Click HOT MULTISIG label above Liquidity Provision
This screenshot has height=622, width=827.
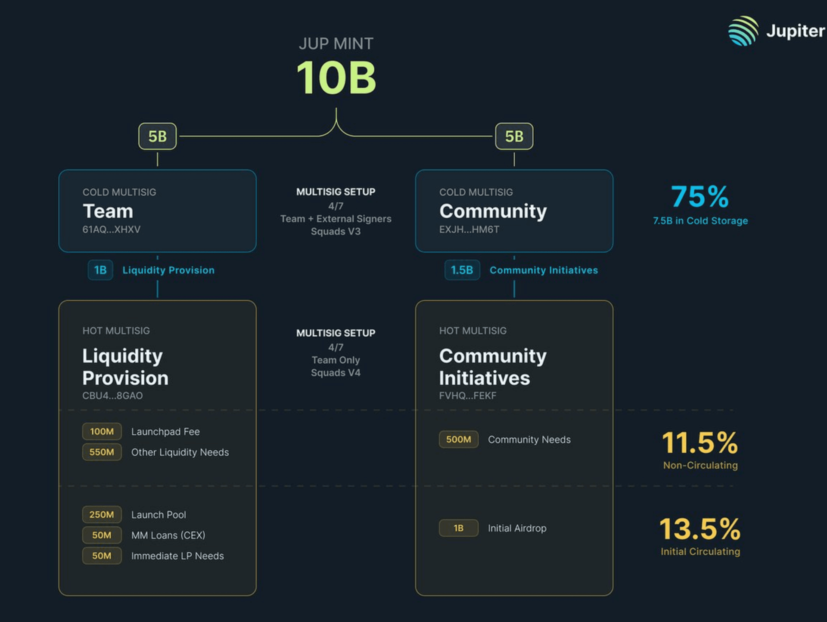(x=116, y=331)
